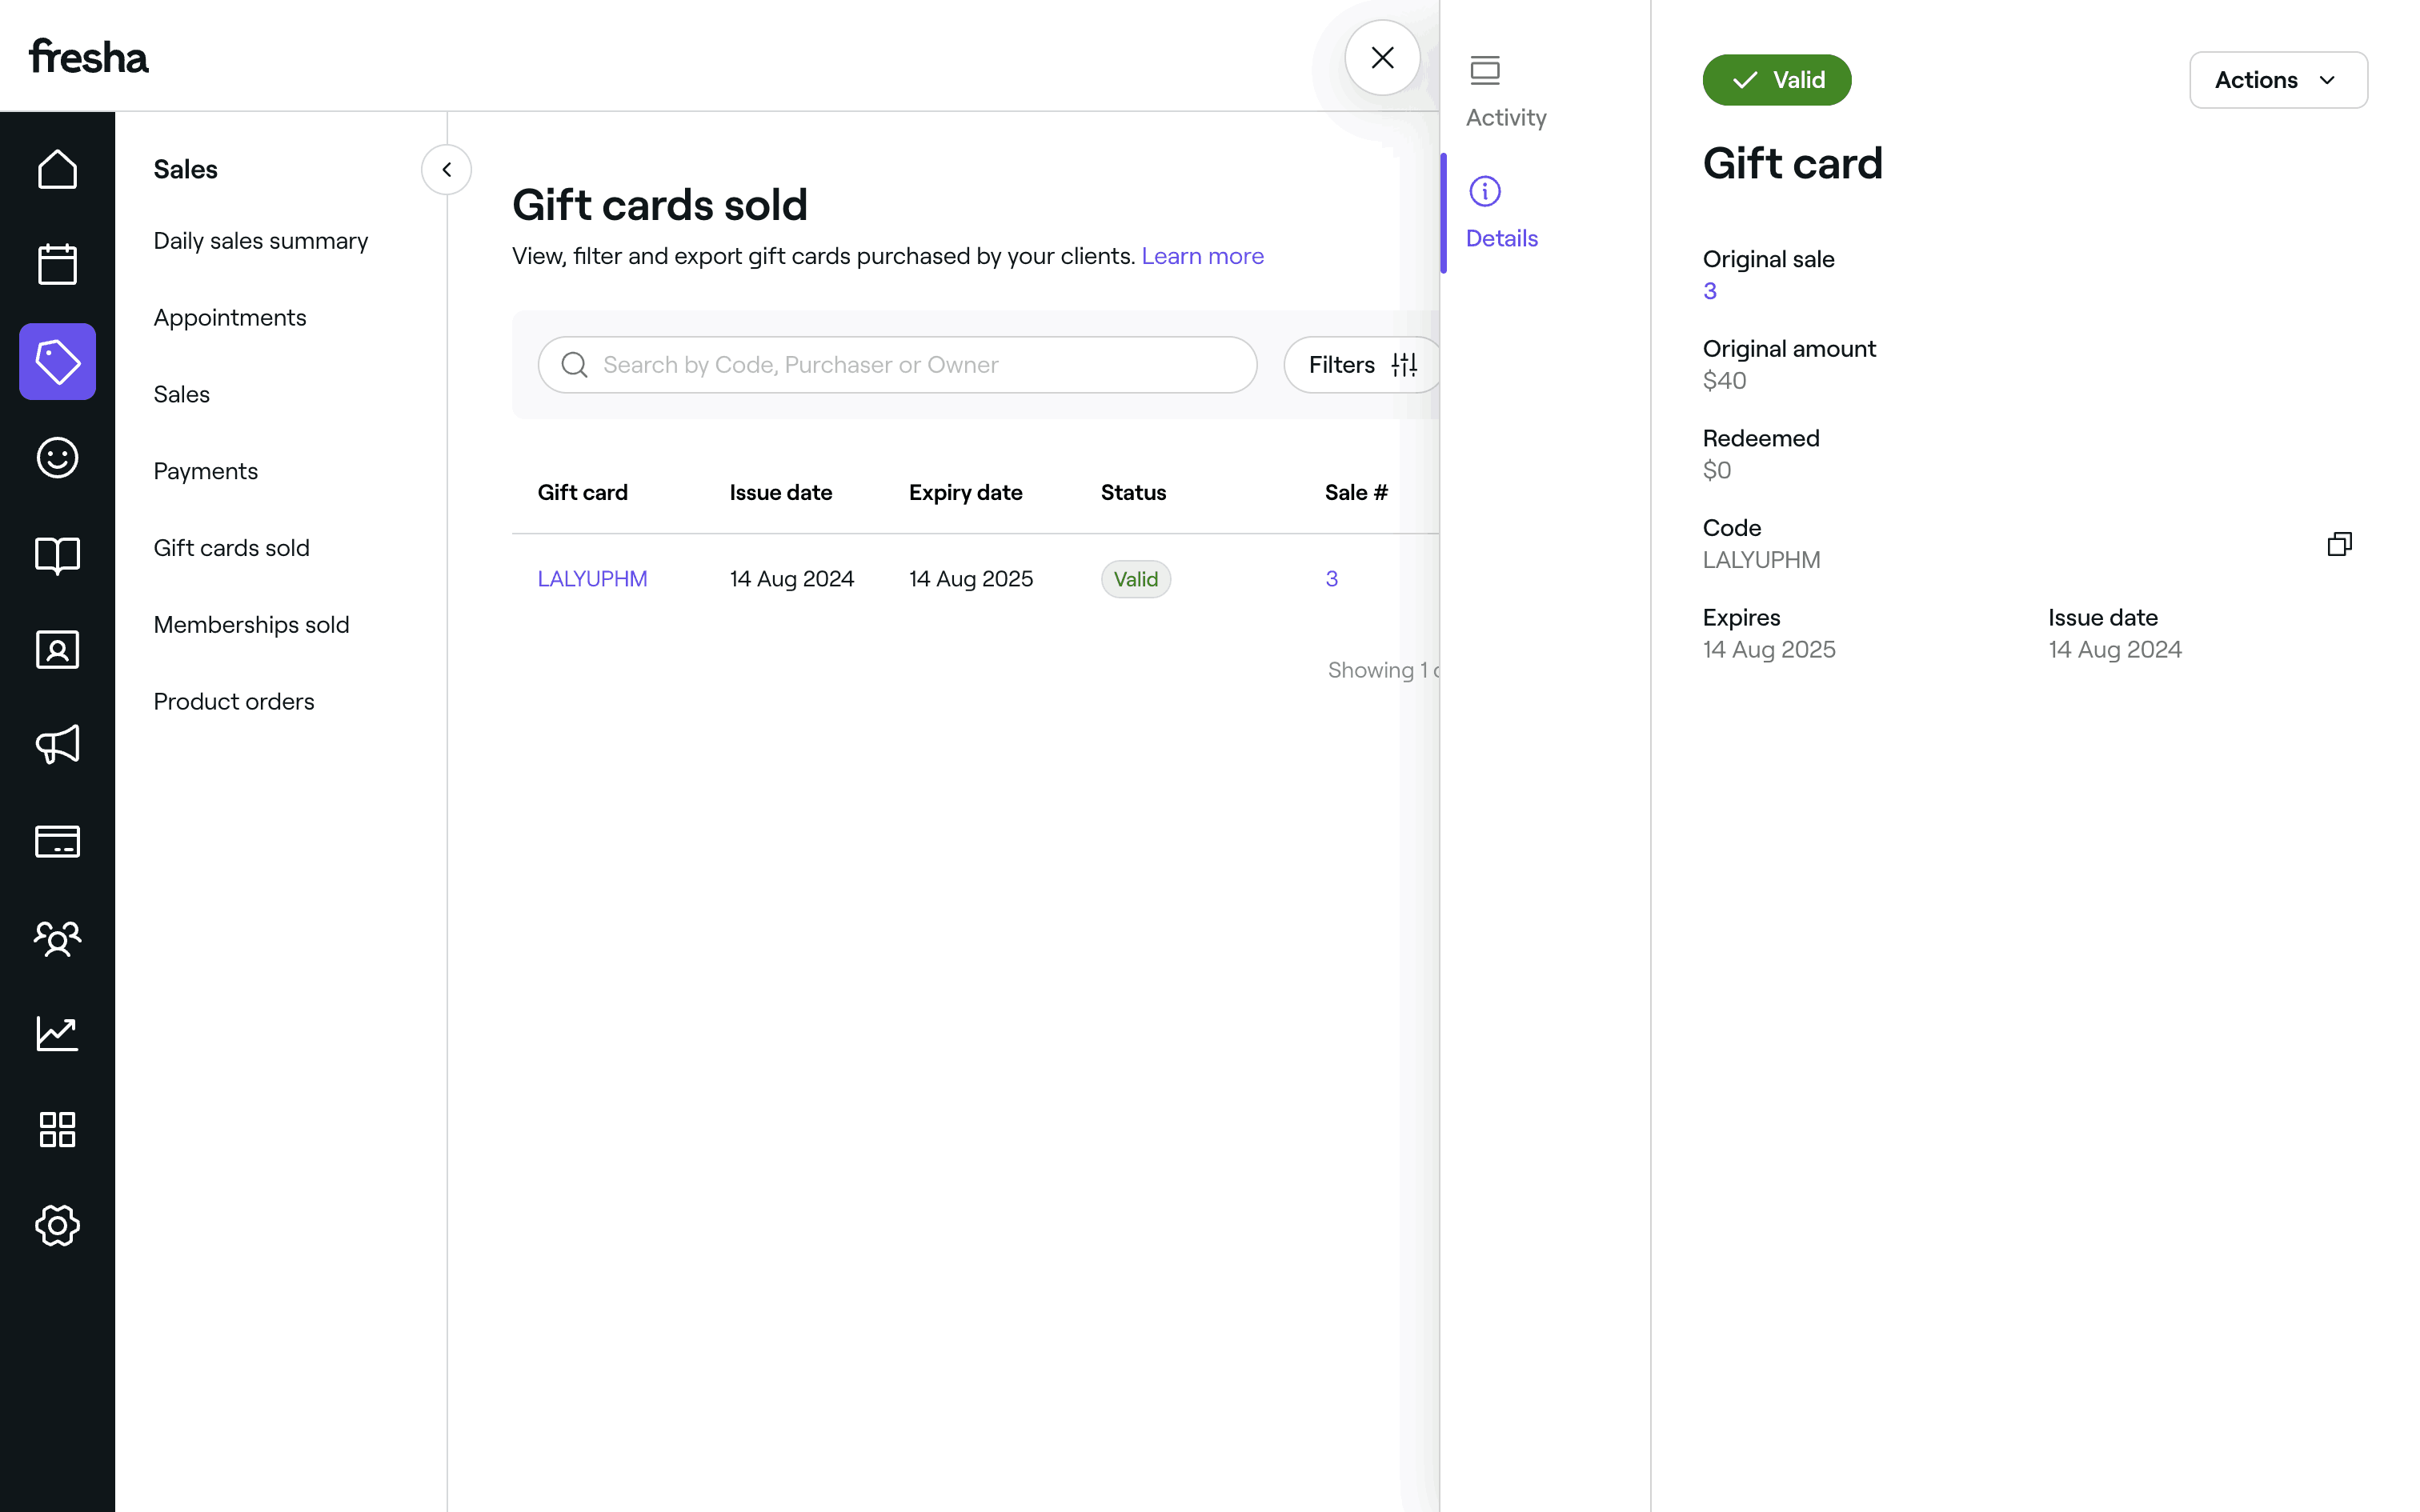Click the smiley face Clients icon
The image size is (2420, 1512).
click(57, 458)
